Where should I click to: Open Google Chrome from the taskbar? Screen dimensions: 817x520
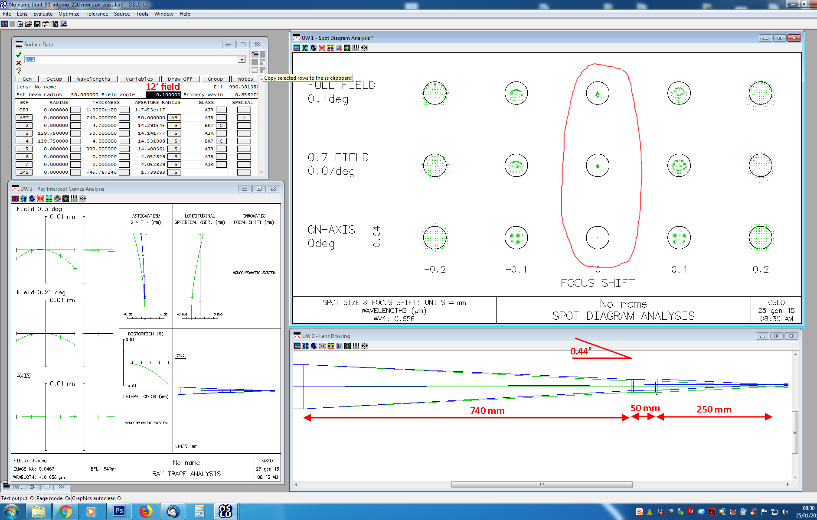pos(65,511)
